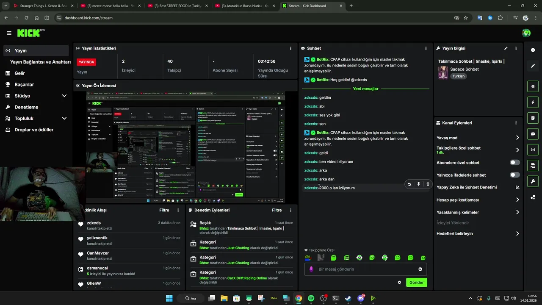Open Kanal Eylemleri three-dot menu
This screenshot has width=542, height=305.
pos(516,123)
